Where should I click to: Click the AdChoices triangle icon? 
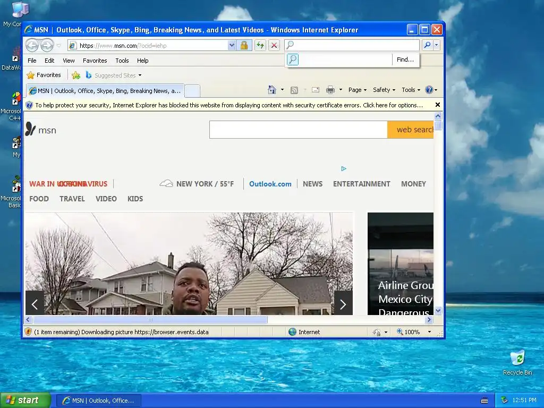point(344,168)
